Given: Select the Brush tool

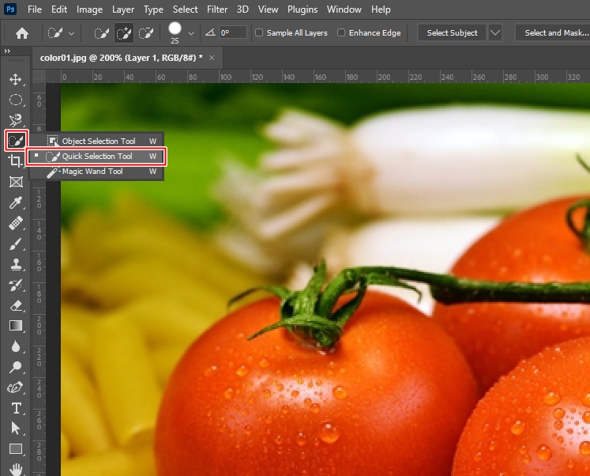Looking at the screenshot, I should click(16, 244).
